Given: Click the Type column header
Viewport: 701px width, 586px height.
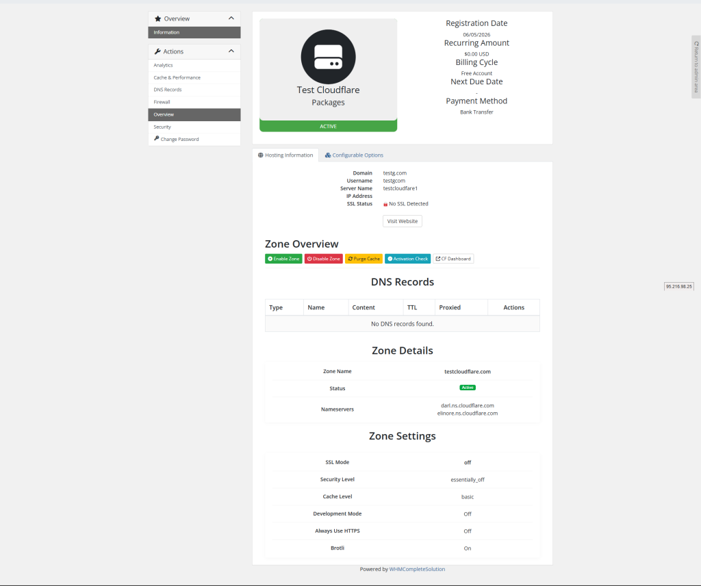Looking at the screenshot, I should (x=284, y=307).
